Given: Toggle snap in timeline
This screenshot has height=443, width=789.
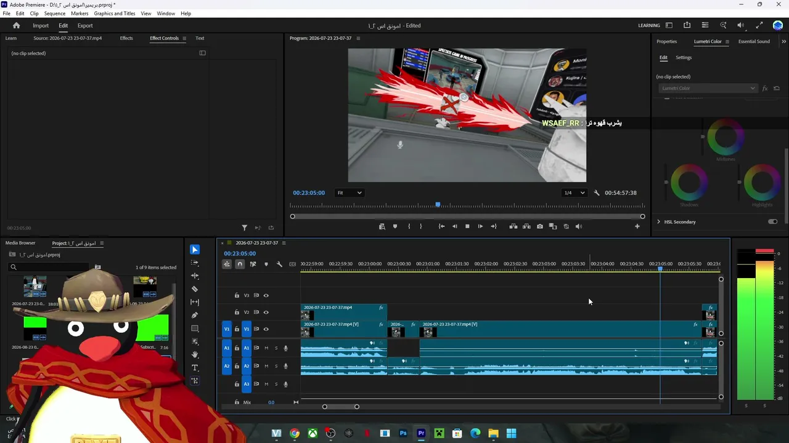Looking at the screenshot, I should [240, 264].
